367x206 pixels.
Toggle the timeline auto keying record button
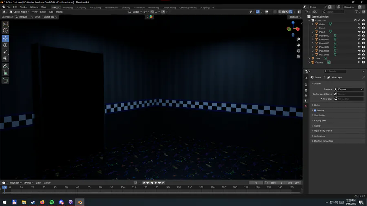click(135, 183)
